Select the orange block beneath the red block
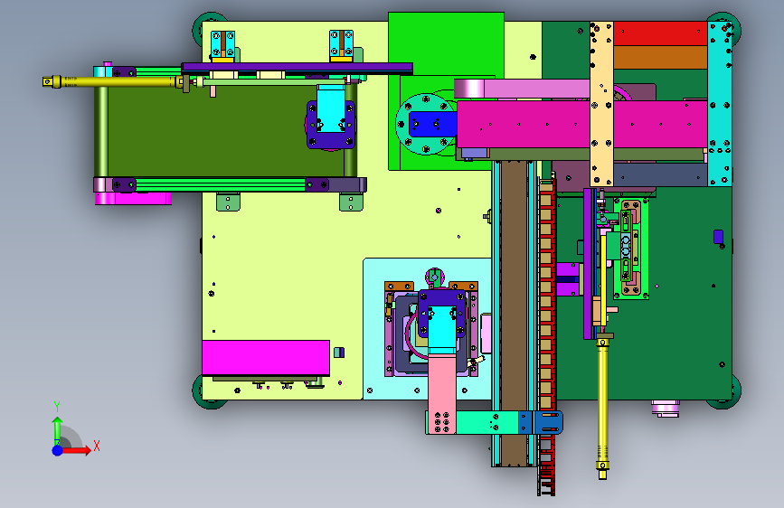The width and height of the screenshot is (784, 508). pos(660,58)
